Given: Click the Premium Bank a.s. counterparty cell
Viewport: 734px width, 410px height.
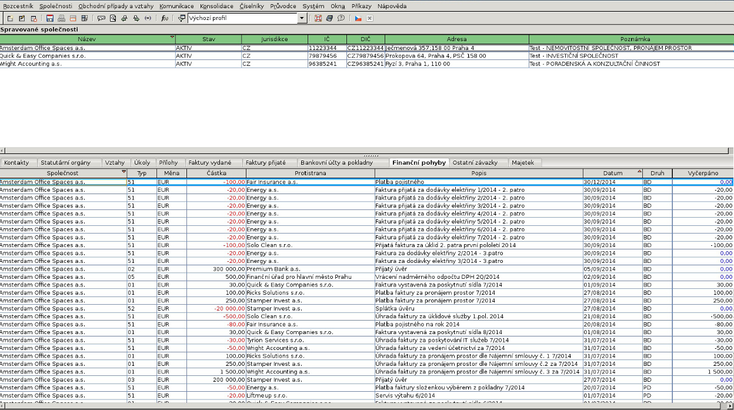Looking at the screenshot, I should click(311, 269).
